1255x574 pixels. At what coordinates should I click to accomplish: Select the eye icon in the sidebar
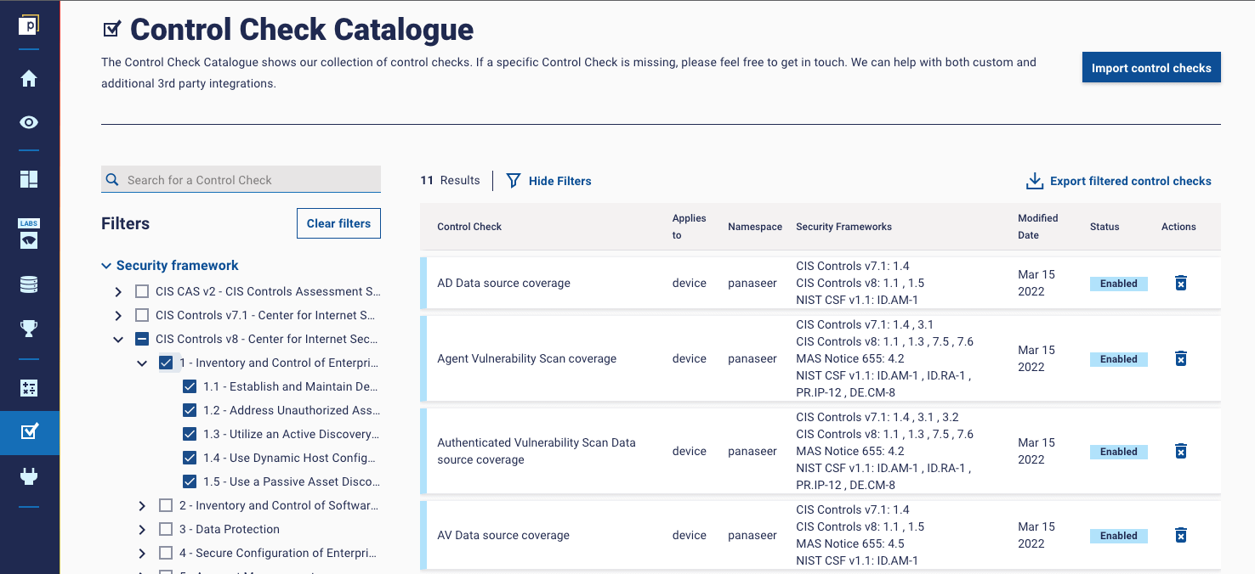[x=29, y=122]
